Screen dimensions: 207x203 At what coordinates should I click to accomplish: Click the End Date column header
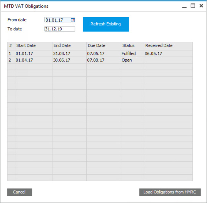click(x=69, y=46)
